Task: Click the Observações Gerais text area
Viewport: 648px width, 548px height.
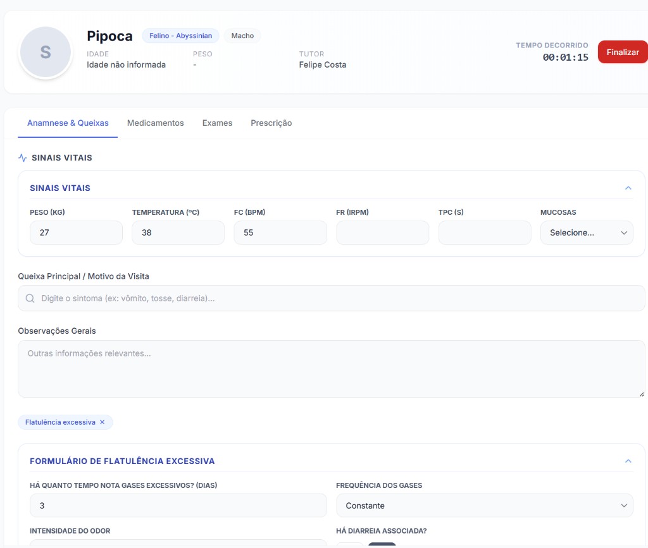Action: coord(331,368)
